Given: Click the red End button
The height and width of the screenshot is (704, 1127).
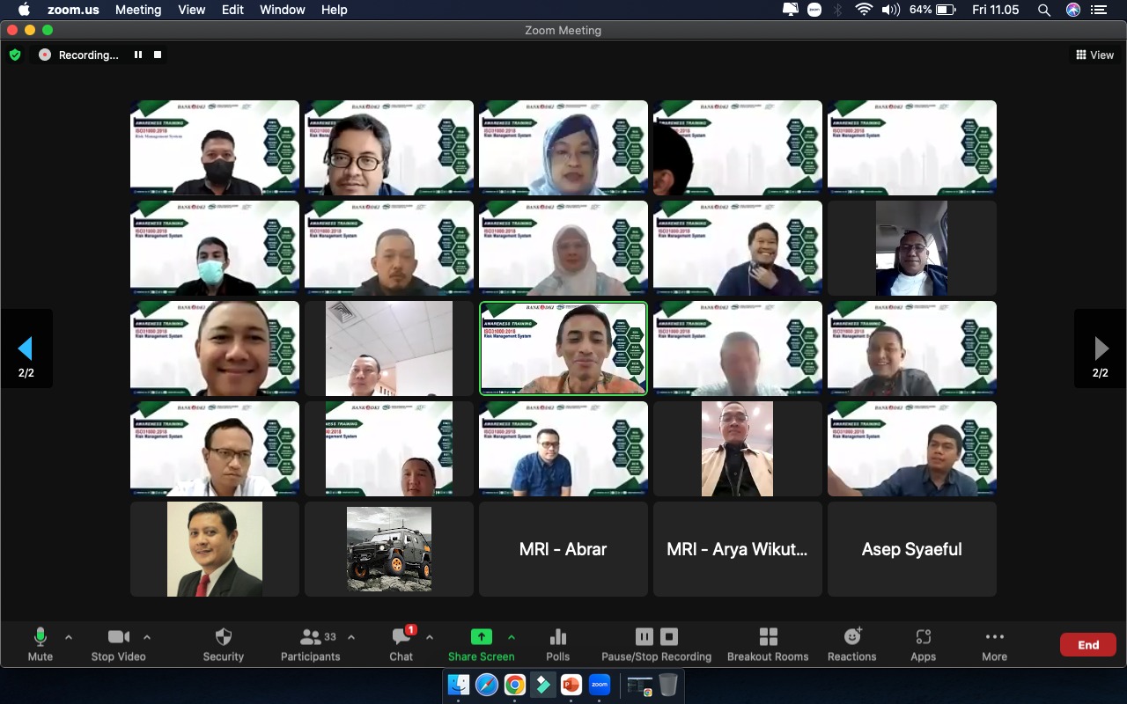Looking at the screenshot, I should [x=1087, y=645].
